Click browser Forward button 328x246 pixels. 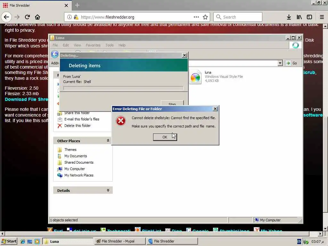point(17,17)
